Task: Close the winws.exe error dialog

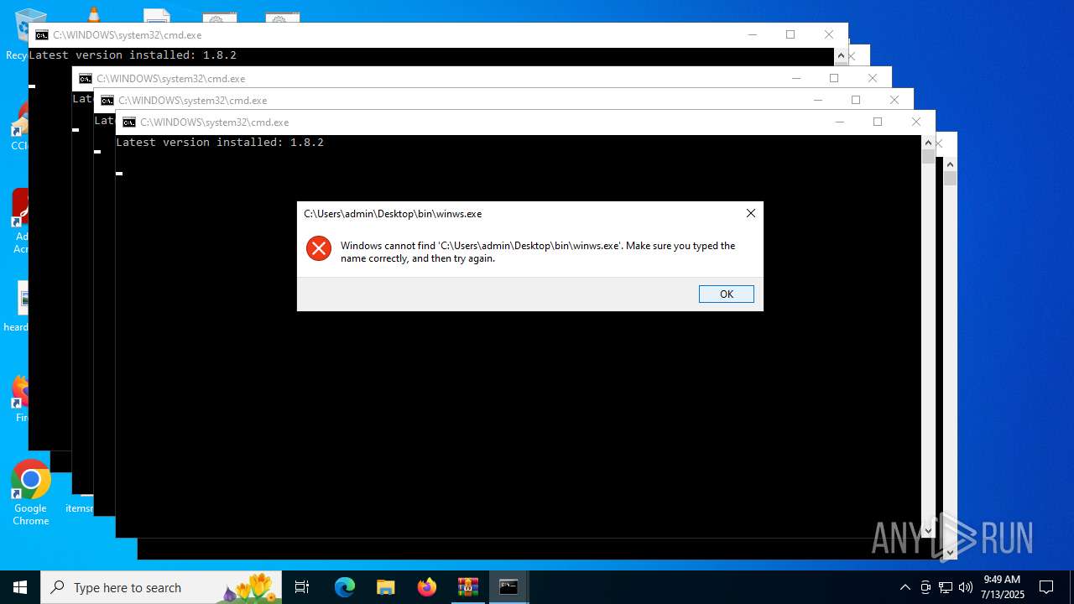Action: click(751, 213)
